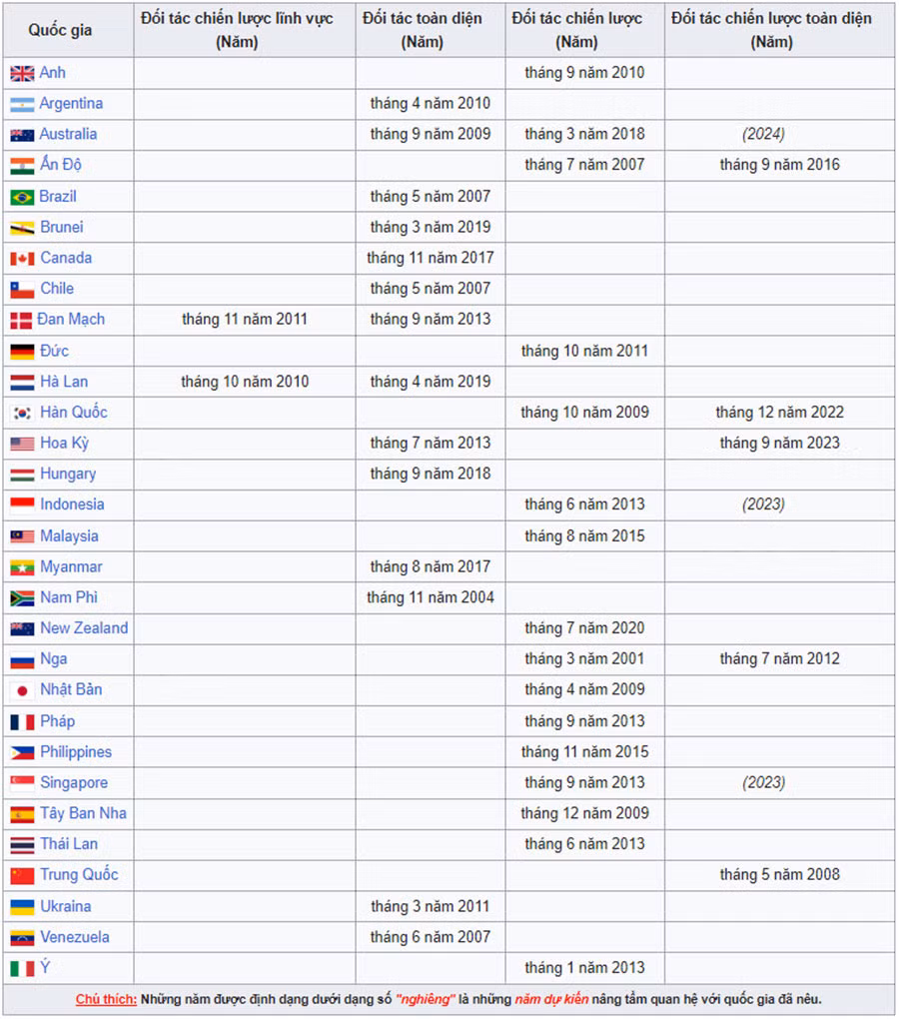
Task: Click the Japan flag icon
Action: (x=22, y=690)
